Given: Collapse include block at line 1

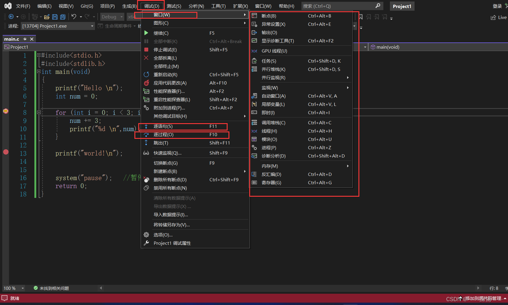Looking at the screenshot, I should click(x=39, y=55).
